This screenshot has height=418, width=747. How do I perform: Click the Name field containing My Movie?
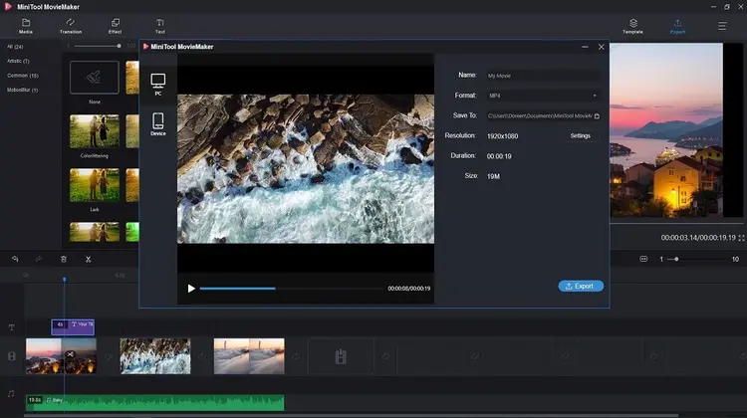coord(543,76)
